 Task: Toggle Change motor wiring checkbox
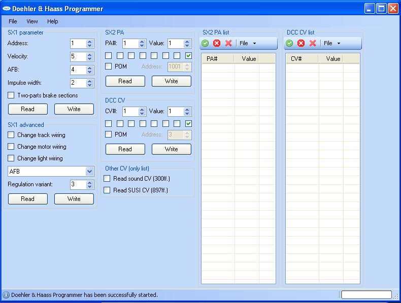point(11,147)
